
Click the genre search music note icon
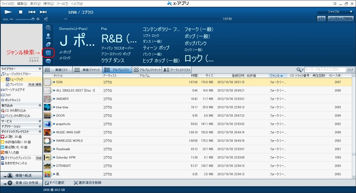48,53
